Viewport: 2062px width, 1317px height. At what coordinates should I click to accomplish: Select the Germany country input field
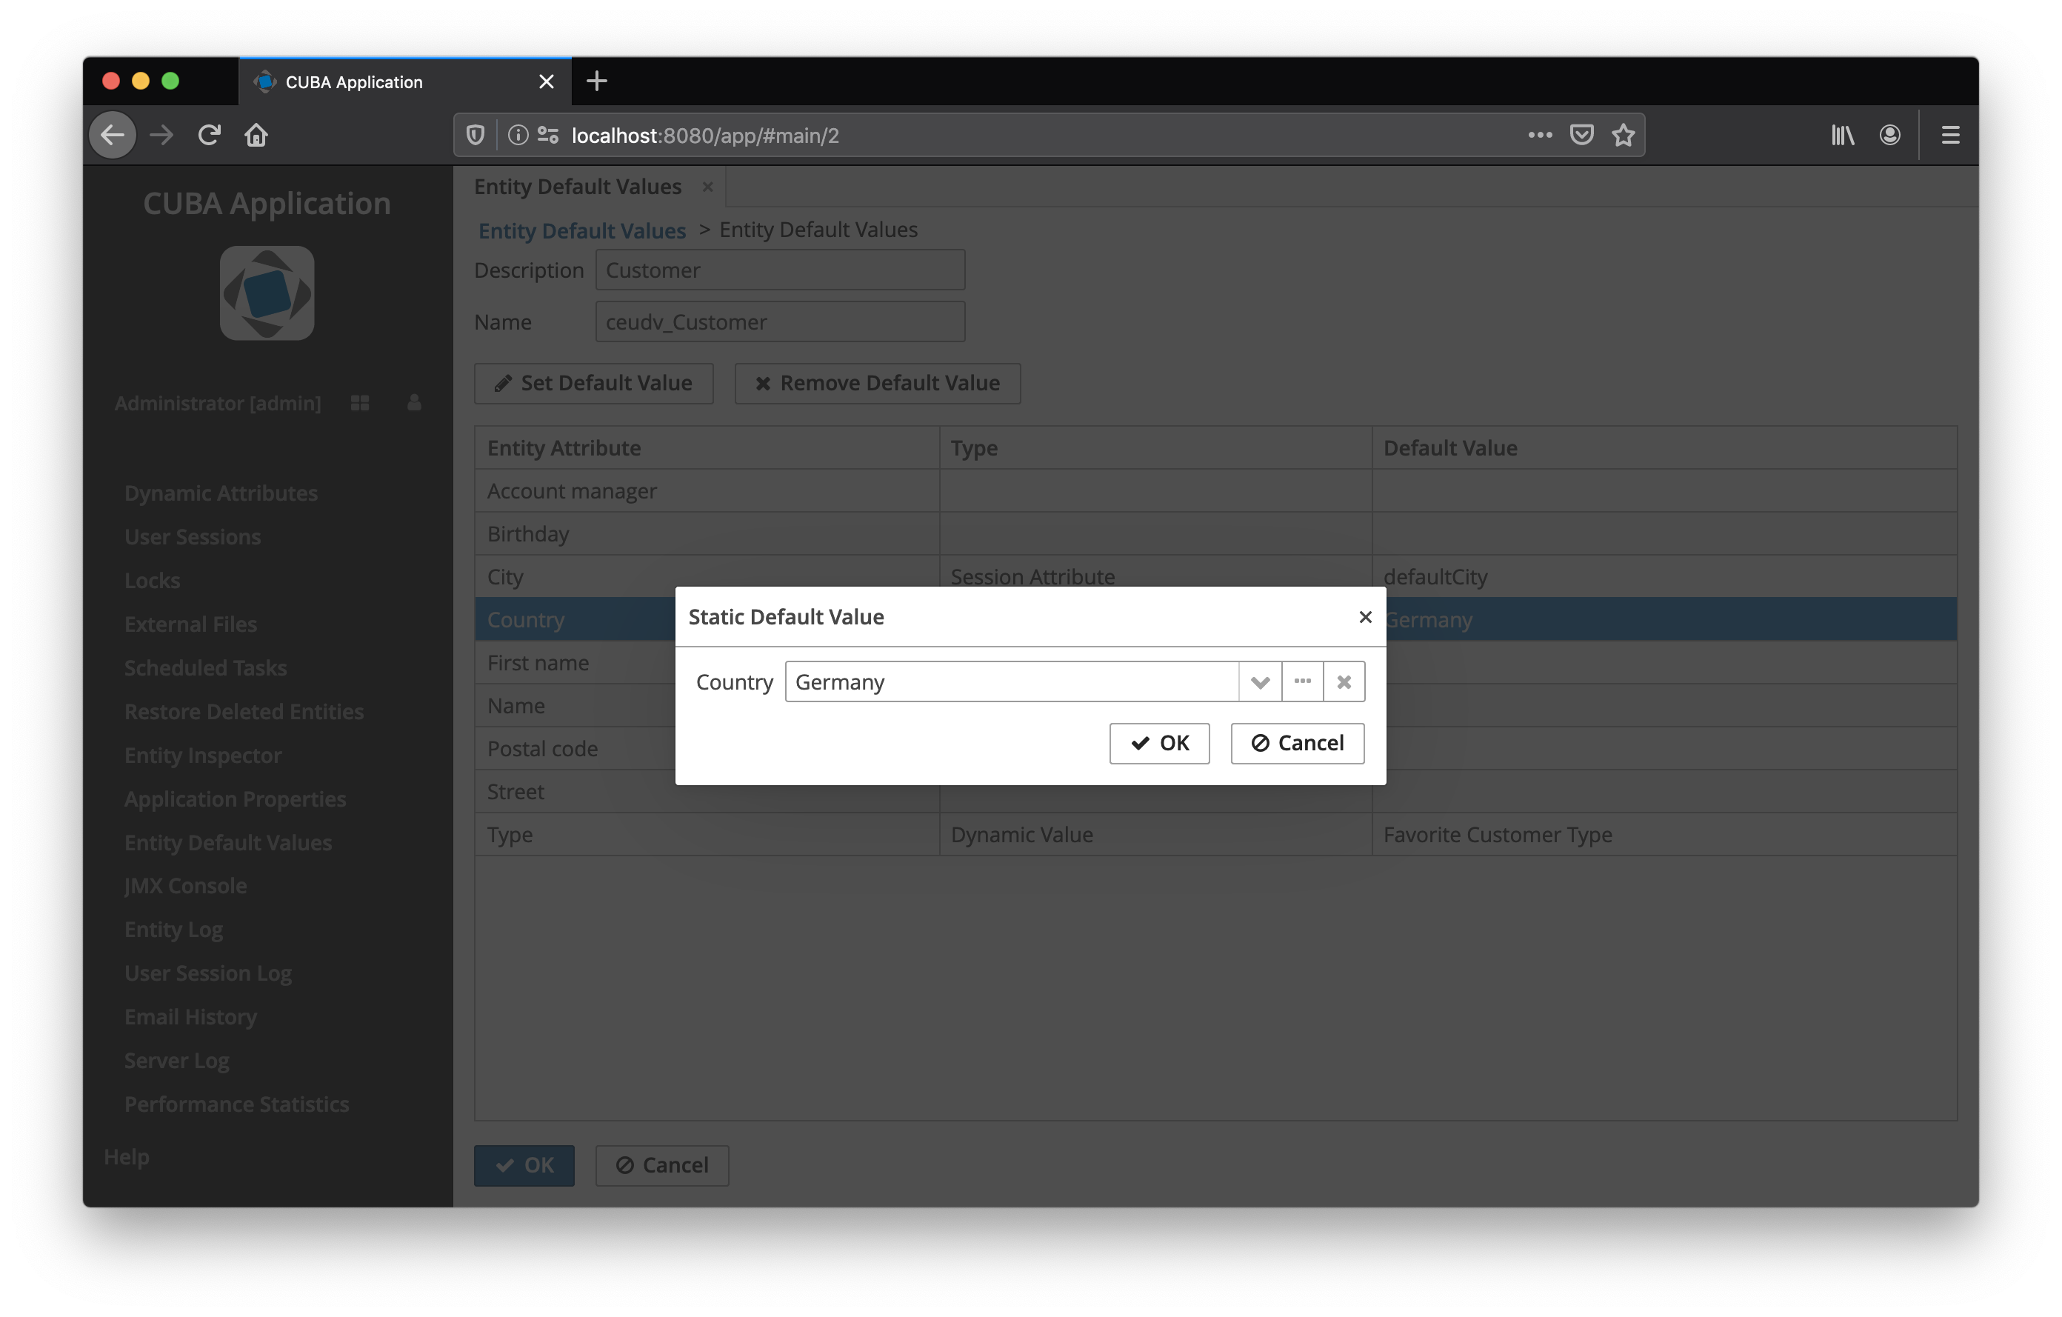1011,681
